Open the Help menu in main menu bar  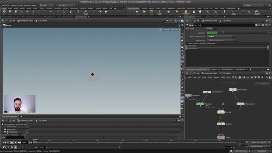point(34,6)
